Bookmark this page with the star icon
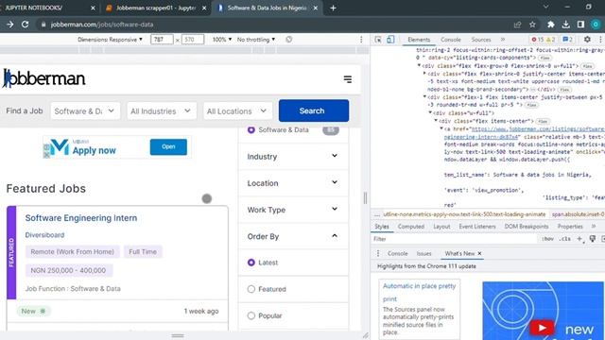Image resolution: width=605 pixels, height=340 pixels. point(532,25)
